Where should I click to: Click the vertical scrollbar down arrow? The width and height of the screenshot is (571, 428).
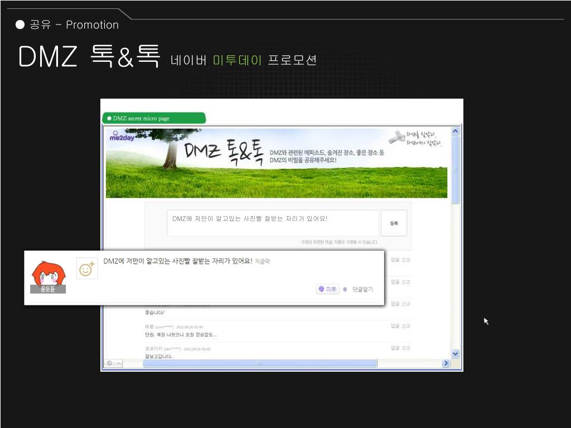pos(455,353)
